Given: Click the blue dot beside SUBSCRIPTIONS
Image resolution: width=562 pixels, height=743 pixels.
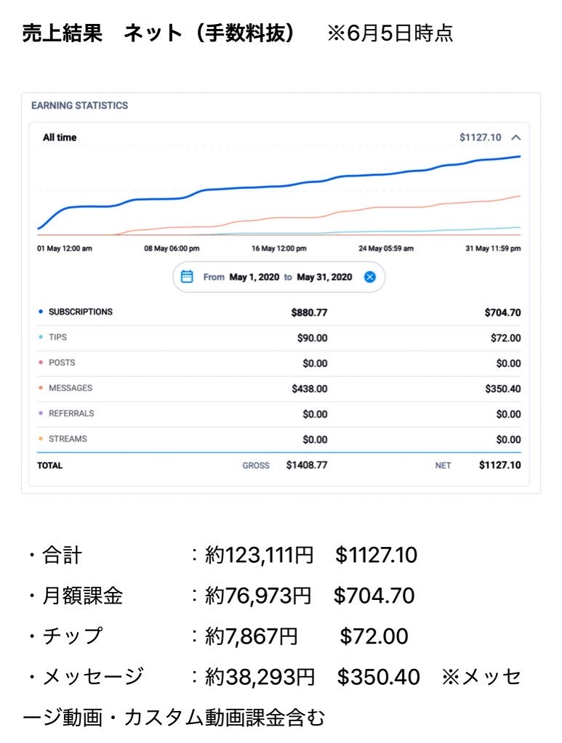Looking at the screenshot, I should (41, 312).
